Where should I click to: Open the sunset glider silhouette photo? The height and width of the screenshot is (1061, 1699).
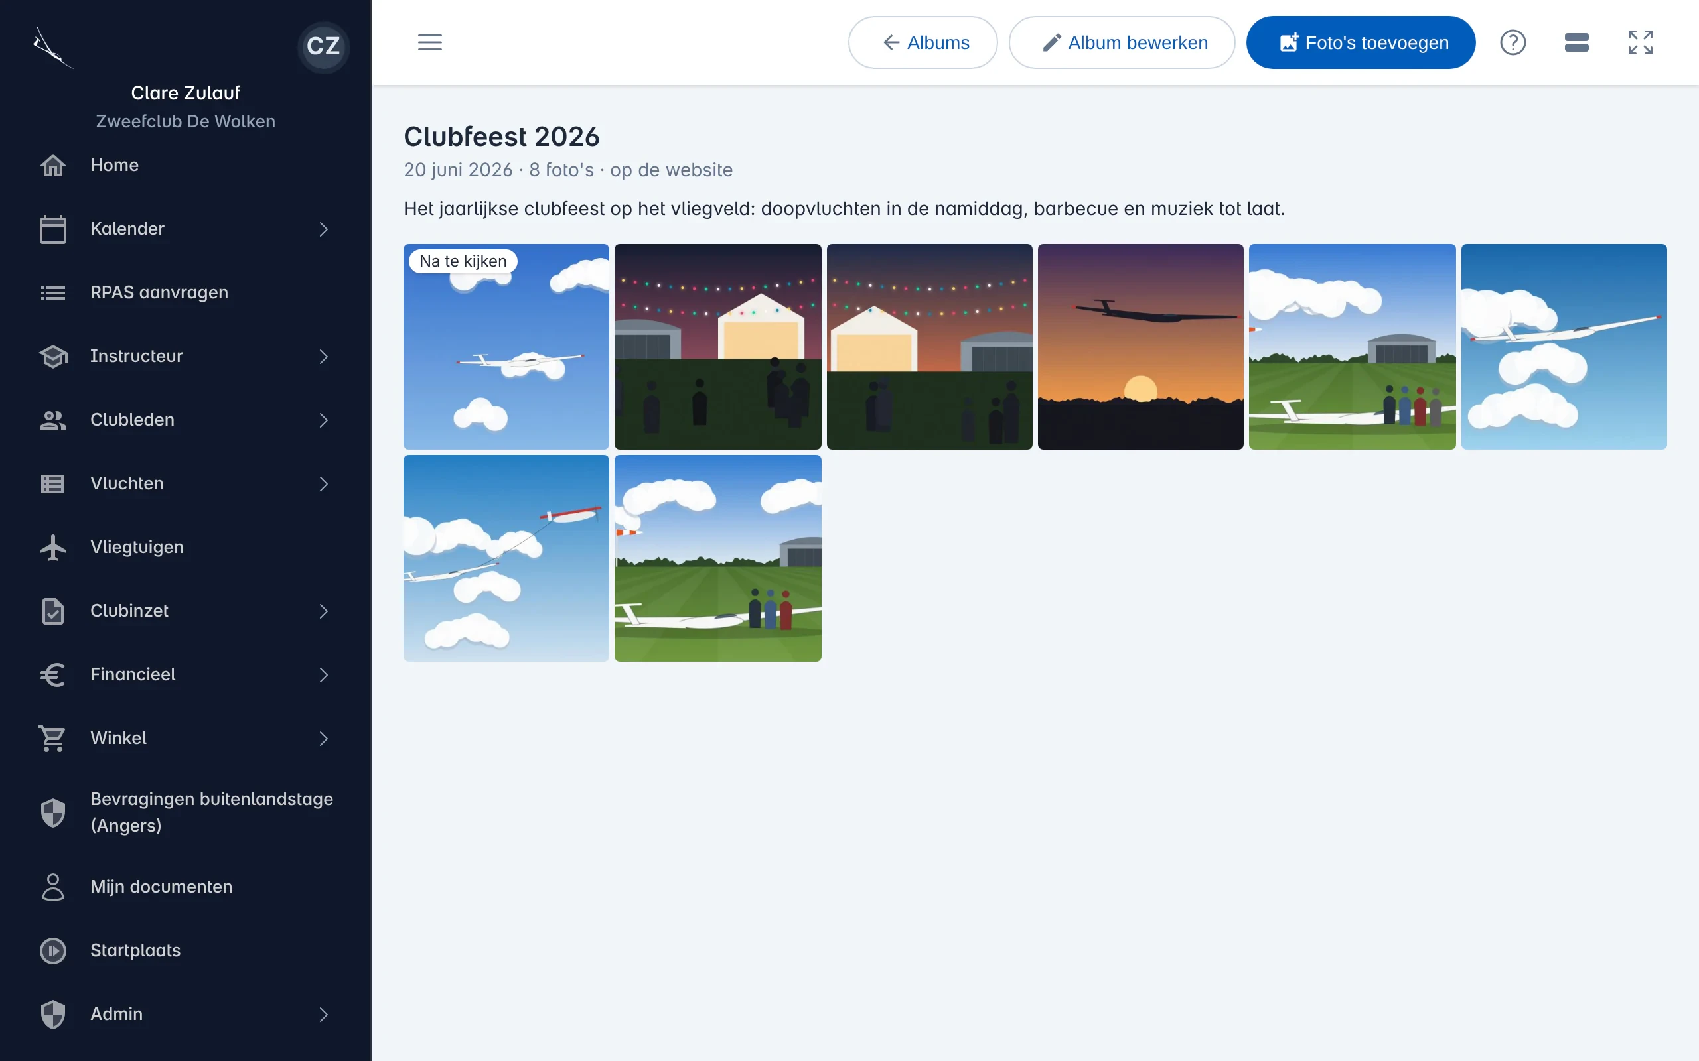coord(1140,347)
